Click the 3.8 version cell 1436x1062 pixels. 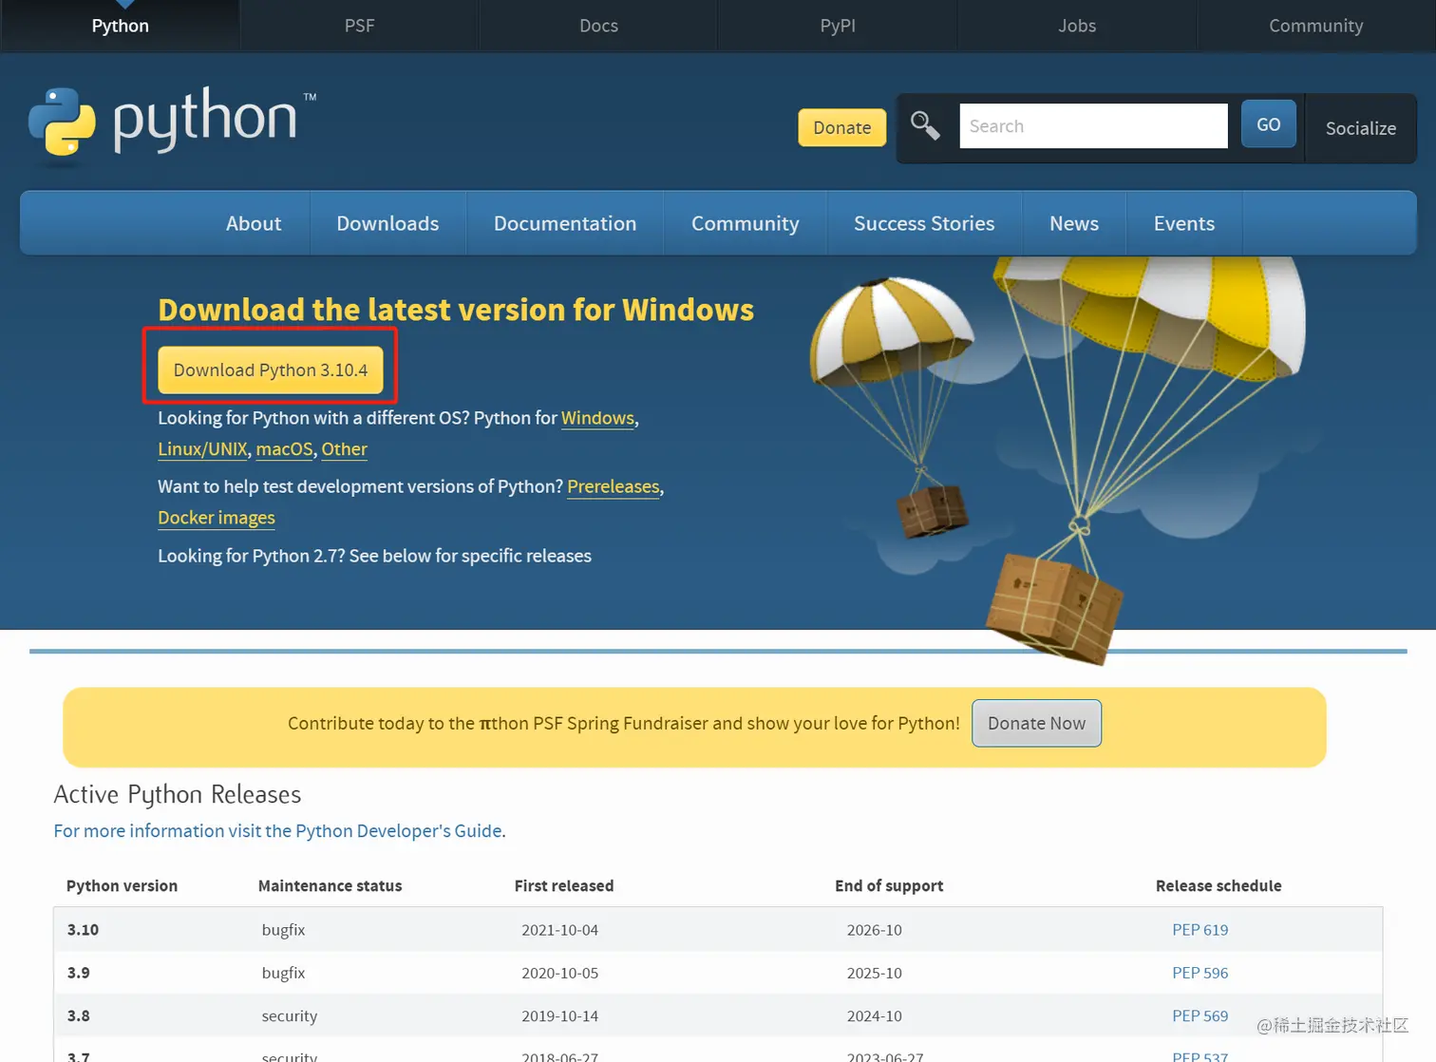click(79, 1015)
